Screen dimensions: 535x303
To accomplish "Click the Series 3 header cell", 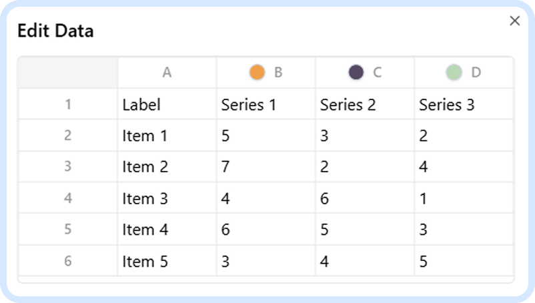I will coord(464,104).
